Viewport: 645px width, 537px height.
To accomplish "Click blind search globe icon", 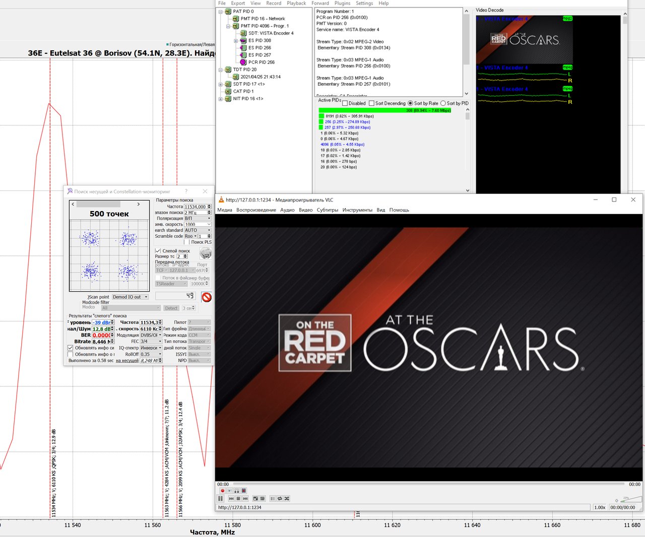I will 206,253.
